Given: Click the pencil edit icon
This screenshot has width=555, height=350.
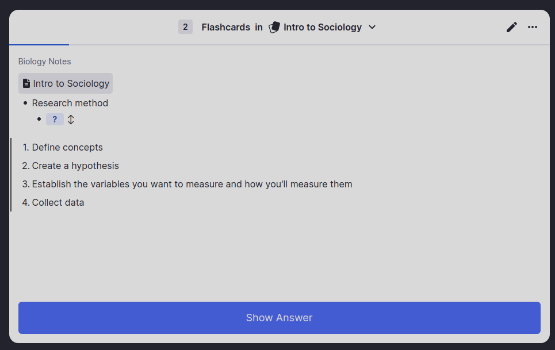Looking at the screenshot, I should [511, 27].
